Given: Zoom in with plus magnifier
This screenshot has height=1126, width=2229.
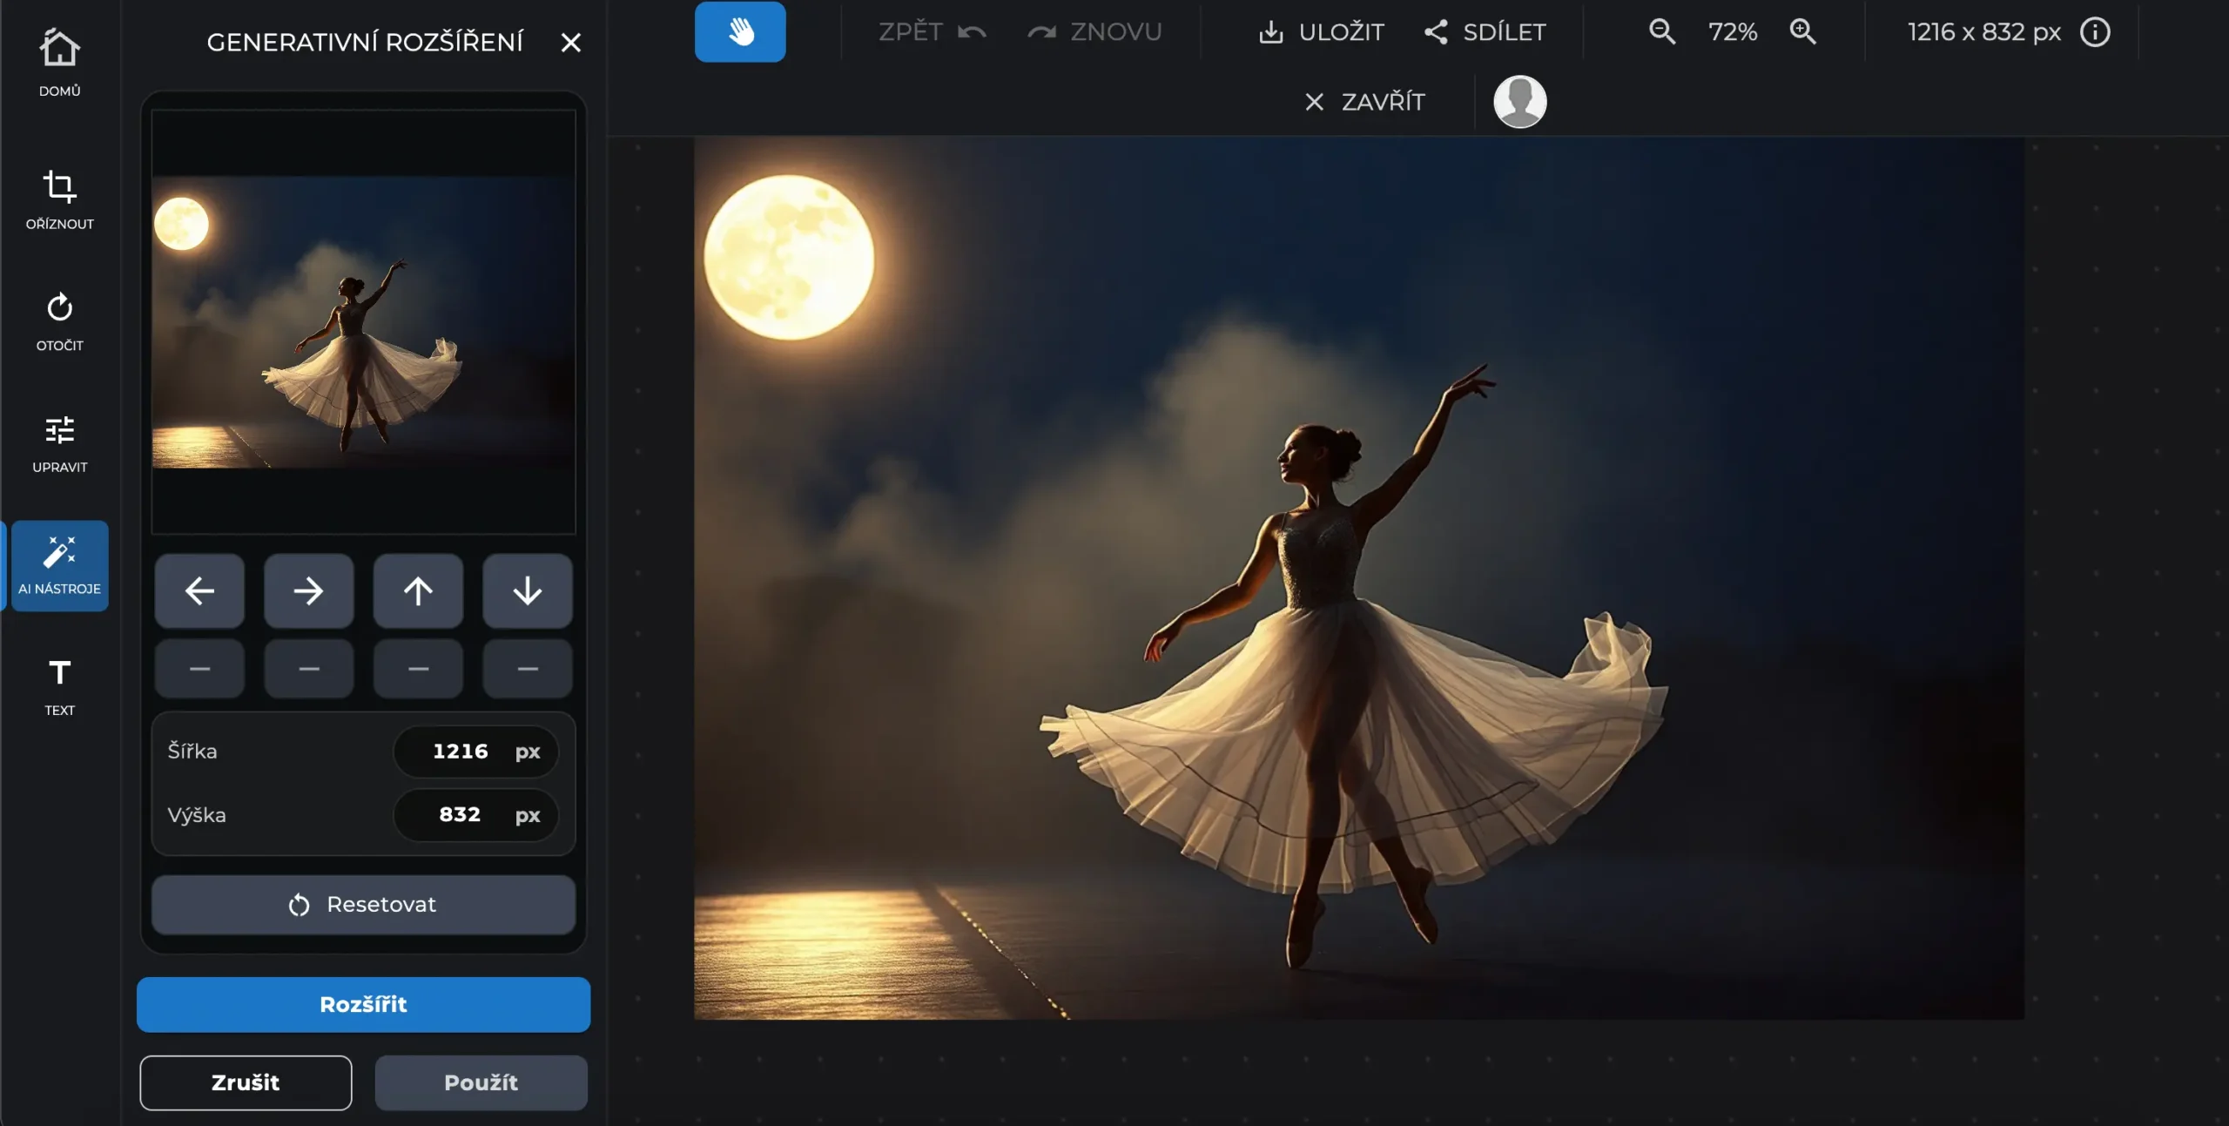Looking at the screenshot, I should point(1802,32).
